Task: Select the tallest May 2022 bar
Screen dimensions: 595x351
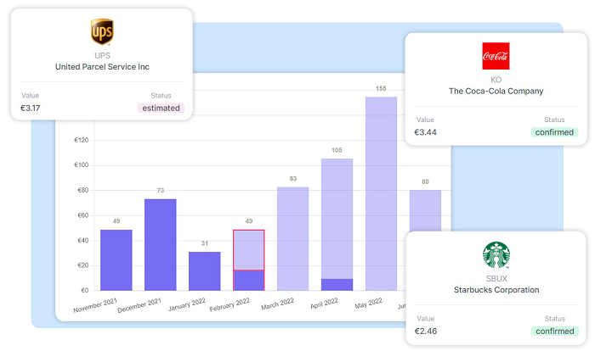Action: [382, 193]
